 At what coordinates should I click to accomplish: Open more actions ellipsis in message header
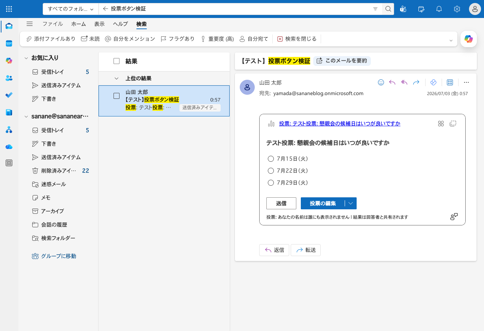click(466, 82)
